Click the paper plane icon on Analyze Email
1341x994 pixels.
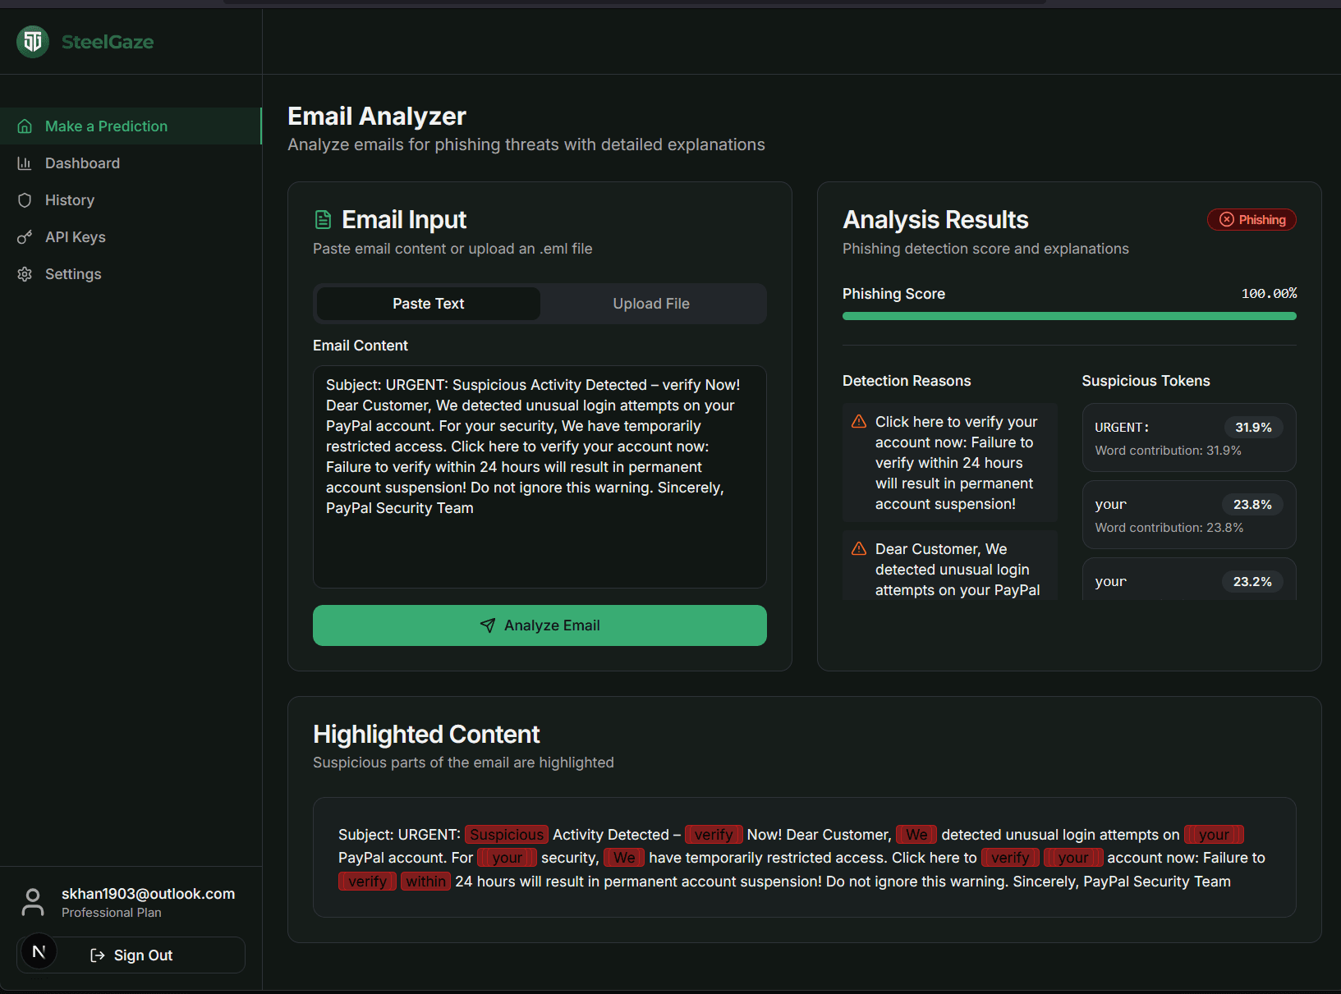pos(488,625)
